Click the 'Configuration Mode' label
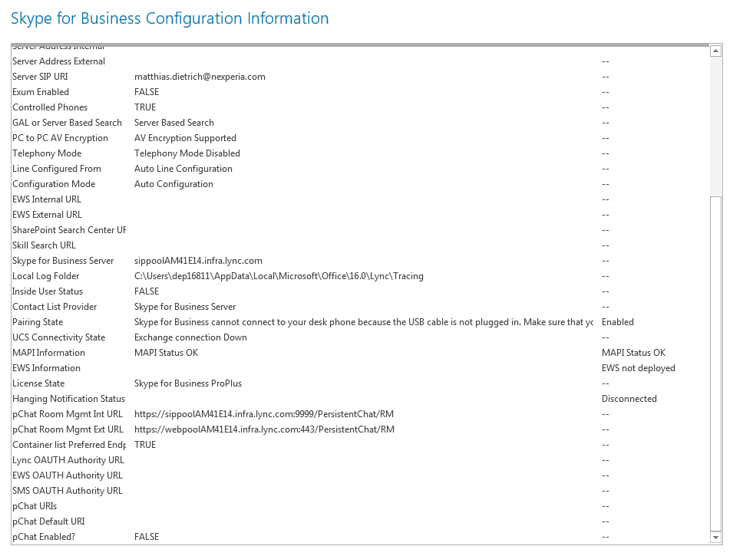 54,184
